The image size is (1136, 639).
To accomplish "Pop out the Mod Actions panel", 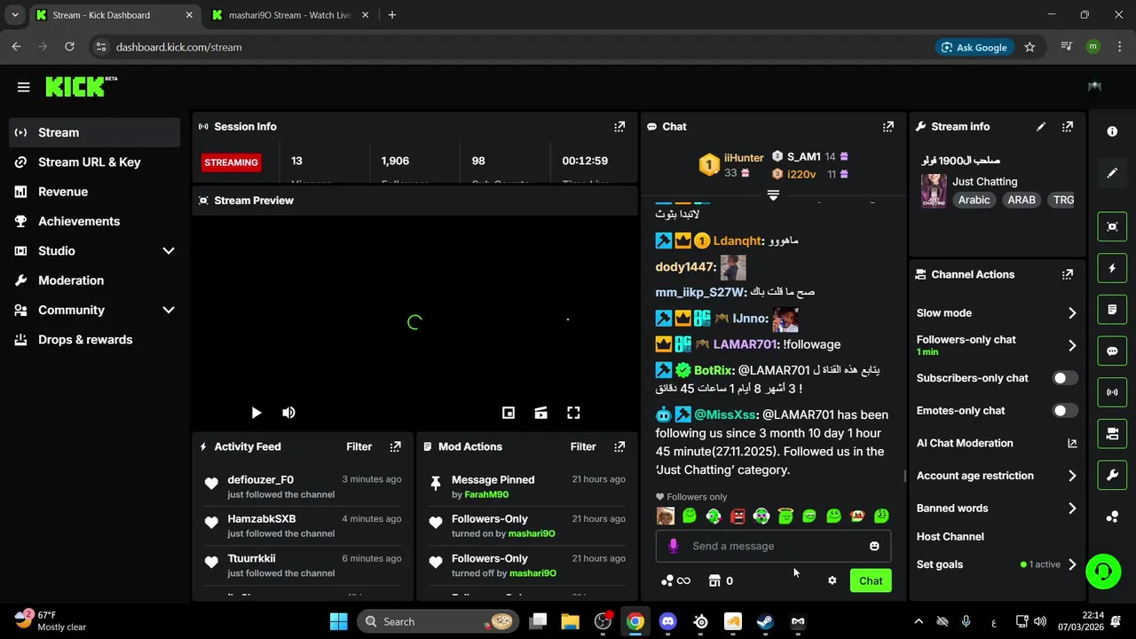I will pos(619,446).
